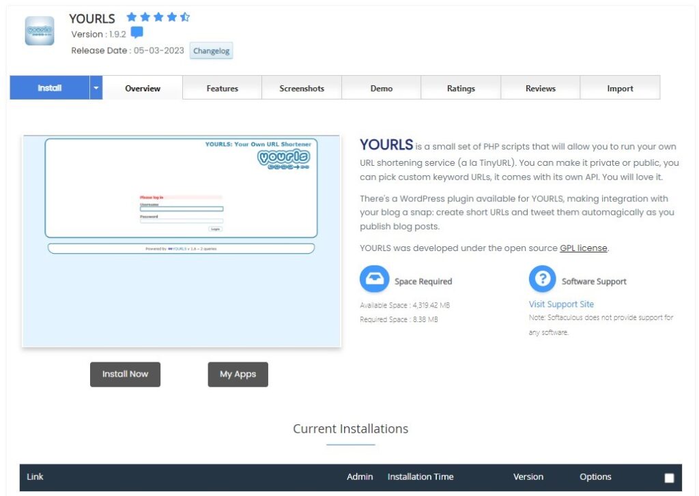Image resolution: width=699 pixels, height=496 pixels.
Task: Click the Version column header
Action: pos(528,477)
